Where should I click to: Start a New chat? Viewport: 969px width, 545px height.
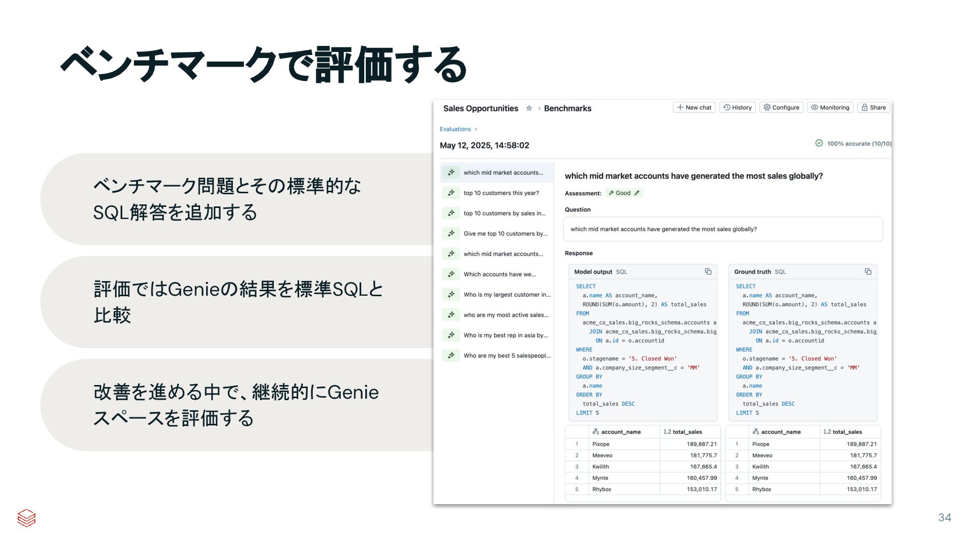(x=694, y=107)
